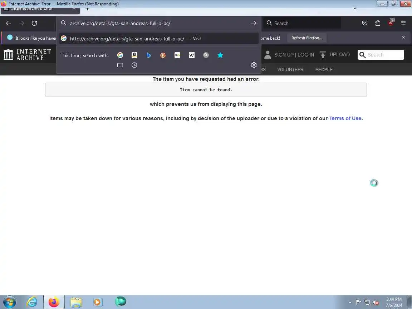412x309 pixels.
Task: Select the Internet Archive: Error tab
Action: pyautogui.click(x=40, y=9)
